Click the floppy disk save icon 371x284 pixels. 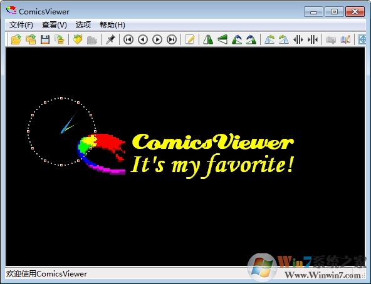45,39
